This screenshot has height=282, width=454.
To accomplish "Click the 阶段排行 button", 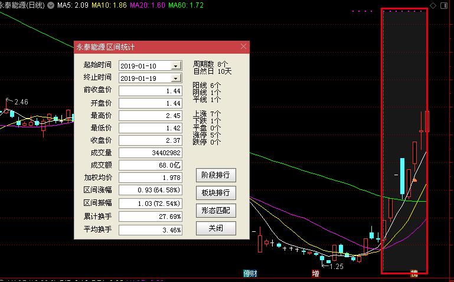I will coord(215,175).
